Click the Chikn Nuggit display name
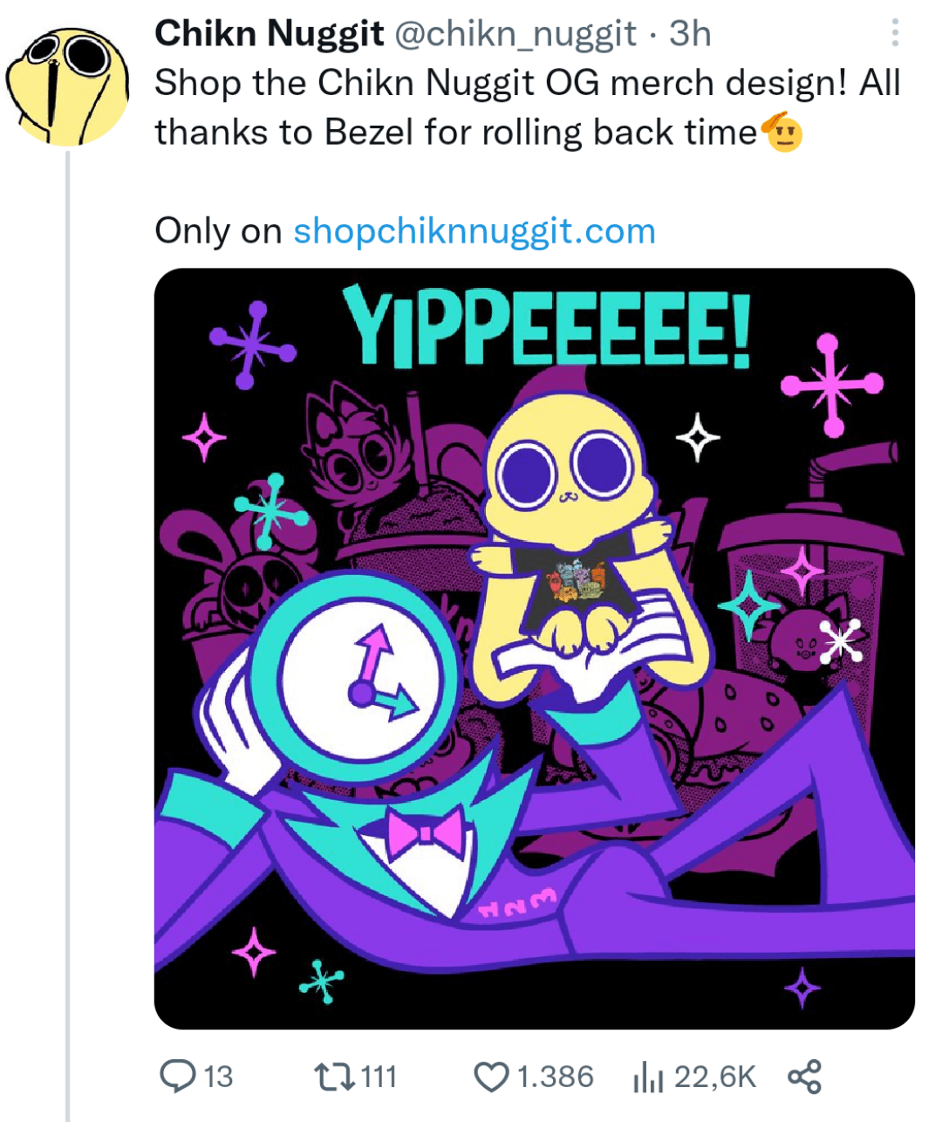Image resolution: width=942 pixels, height=1122 pixels. 269,33
